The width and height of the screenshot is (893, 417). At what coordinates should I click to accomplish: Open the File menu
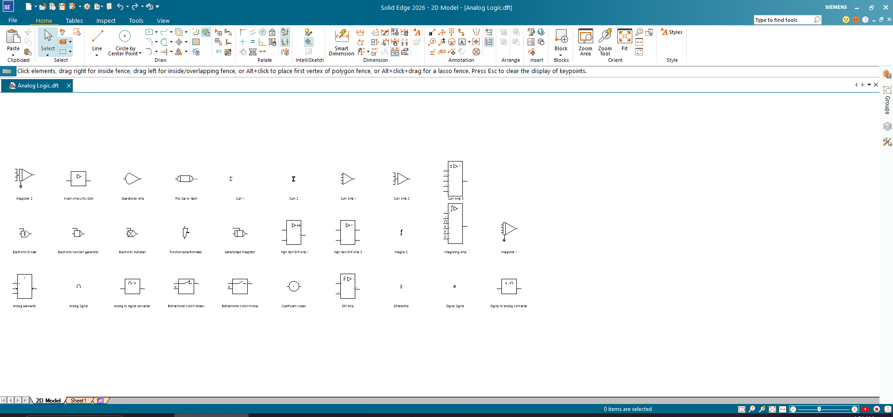[x=13, y=20]
